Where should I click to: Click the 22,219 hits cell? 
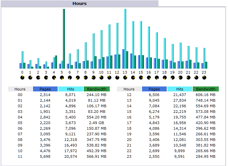tap(180, 112)
